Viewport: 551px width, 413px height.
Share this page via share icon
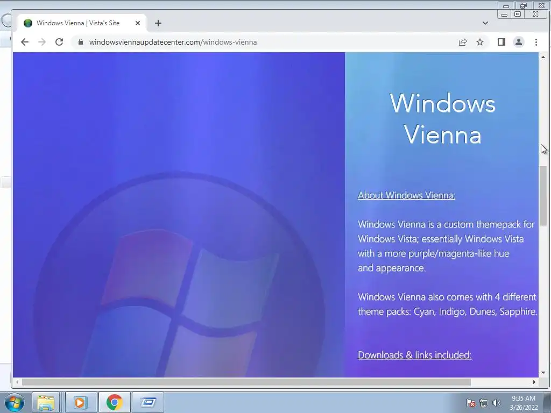tap(463, 42)
